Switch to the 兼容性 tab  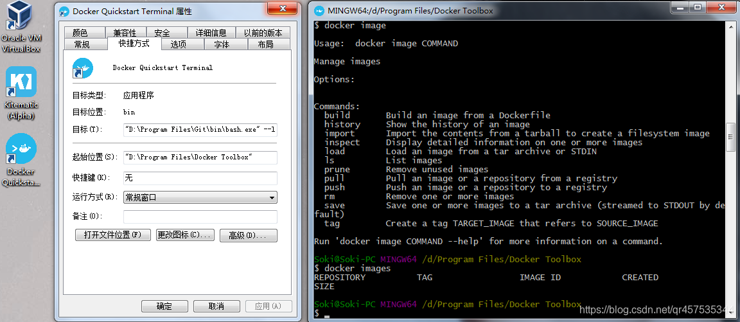tap(125, 33)
